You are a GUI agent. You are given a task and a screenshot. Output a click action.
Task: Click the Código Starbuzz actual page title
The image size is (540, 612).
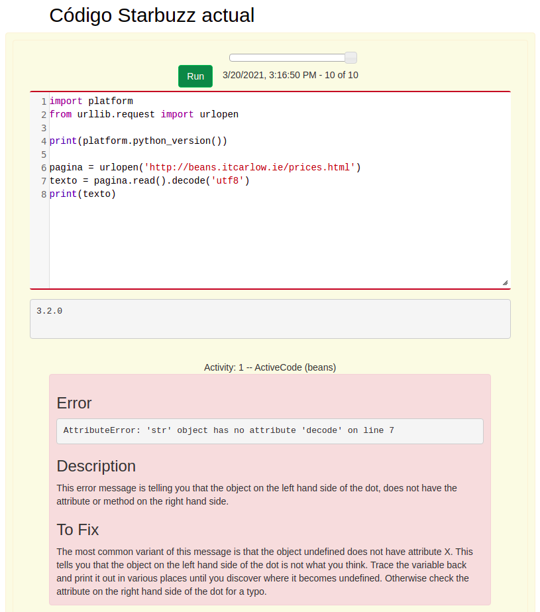(x=152, y=15)
